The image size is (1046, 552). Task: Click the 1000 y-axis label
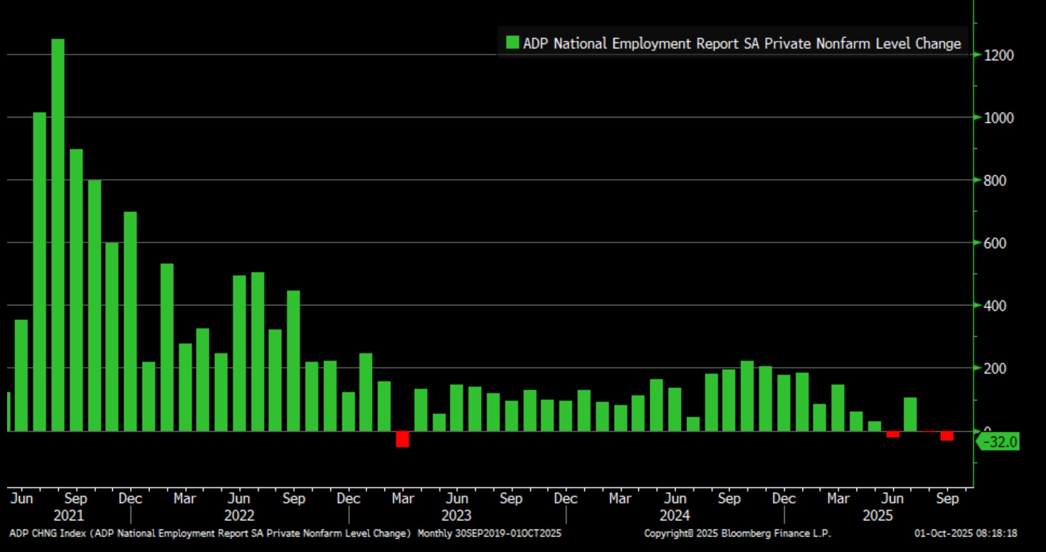coord(999,118)
